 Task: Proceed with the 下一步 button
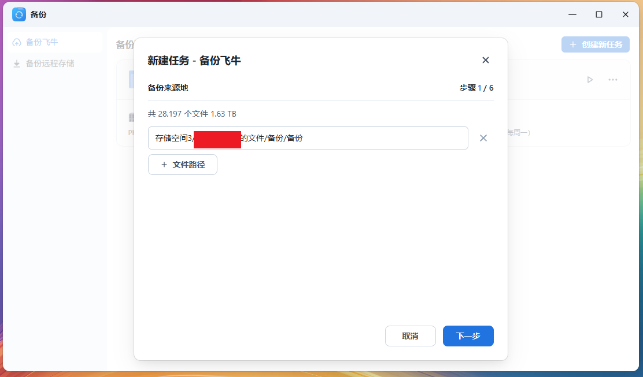click(468, 336)
